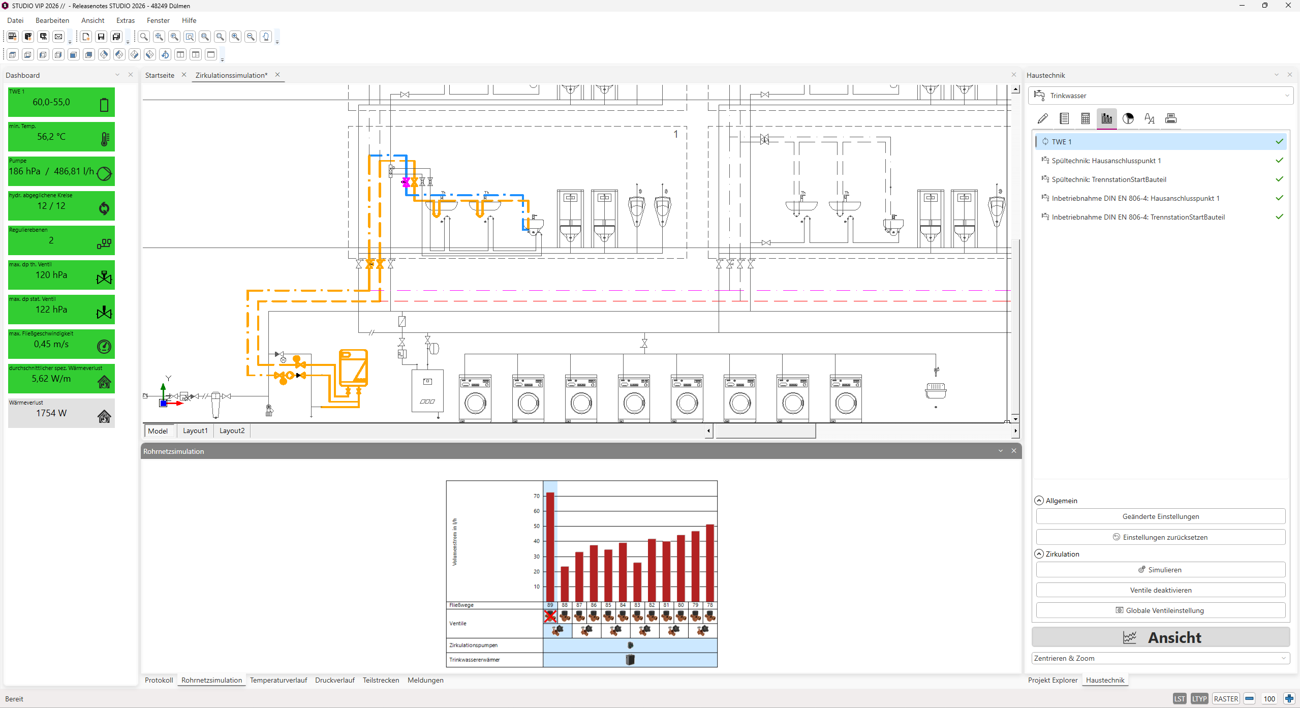The width and height of the screenshot is (1300, 708).
Task: Click the zoom in plus magnifier icon
Action: click(235, 37)
